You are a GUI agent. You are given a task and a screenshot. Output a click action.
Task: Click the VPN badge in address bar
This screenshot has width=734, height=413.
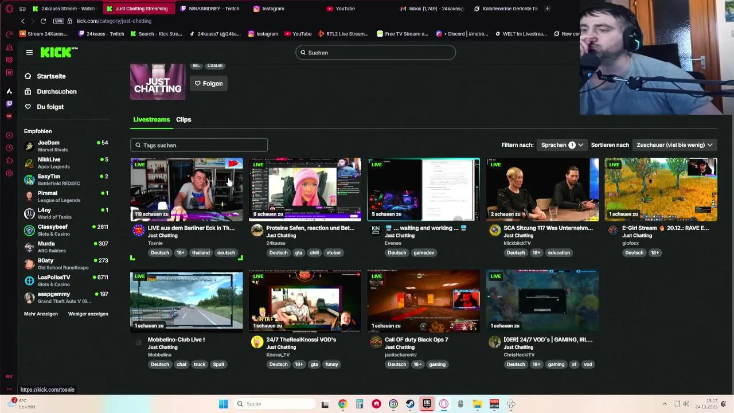pos(58,21)
